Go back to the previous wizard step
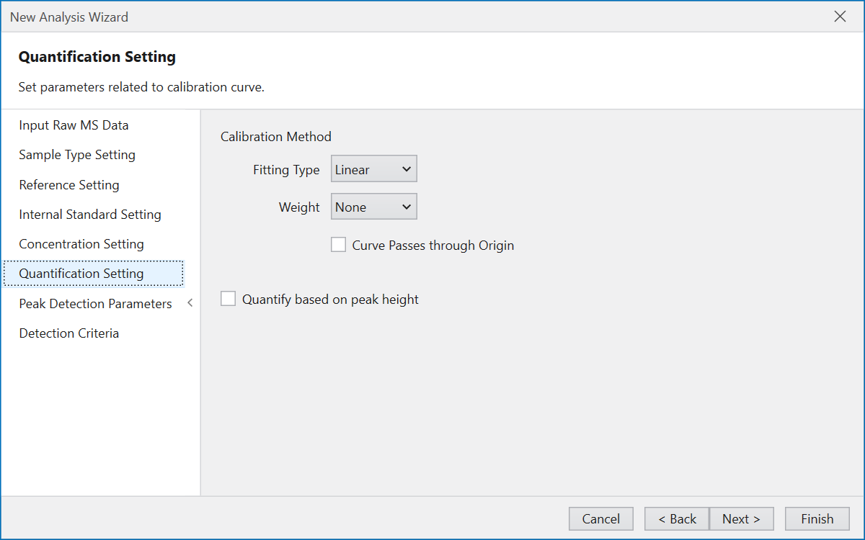The width and height of the screenshot is (865, 540). click(676, 518)
